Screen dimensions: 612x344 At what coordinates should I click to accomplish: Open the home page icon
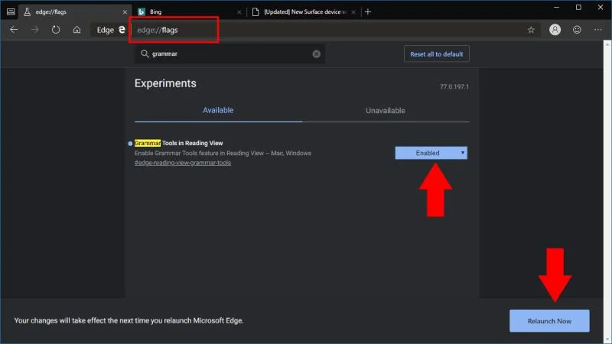click(x=77, y=30)
